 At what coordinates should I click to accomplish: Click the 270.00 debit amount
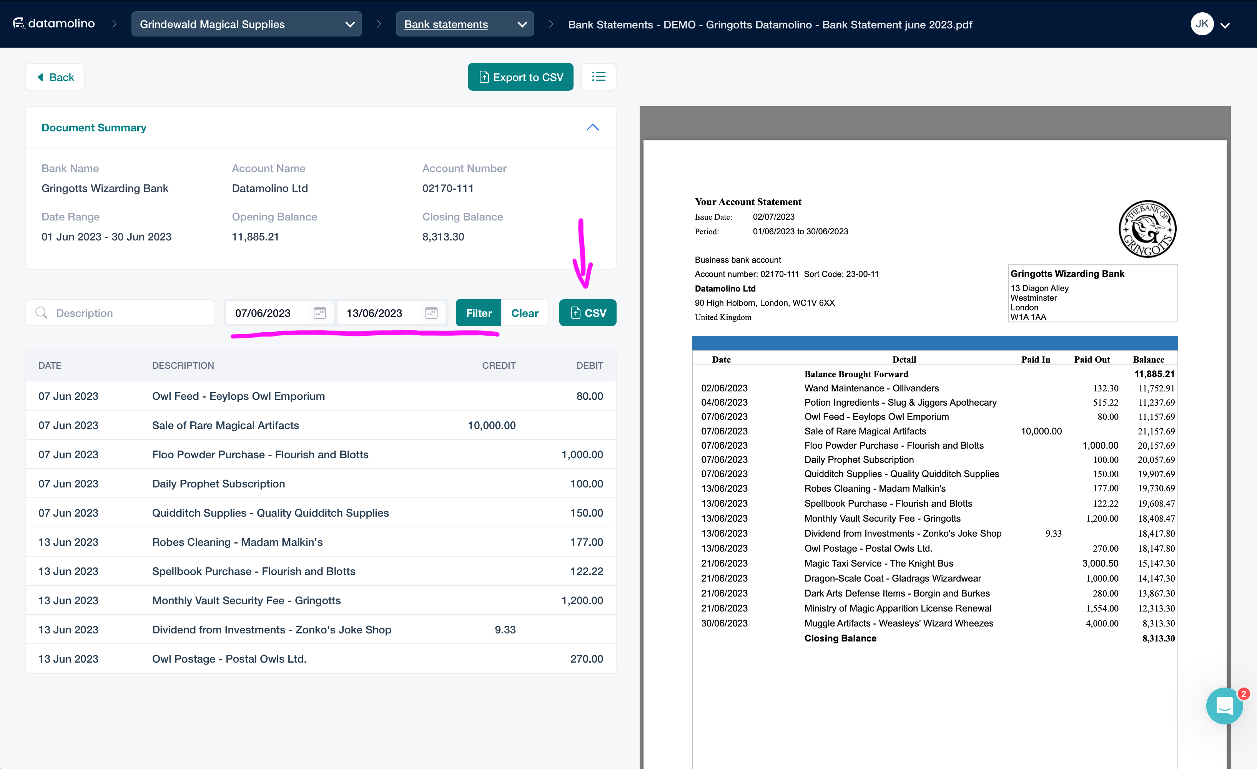click(587, 659)
